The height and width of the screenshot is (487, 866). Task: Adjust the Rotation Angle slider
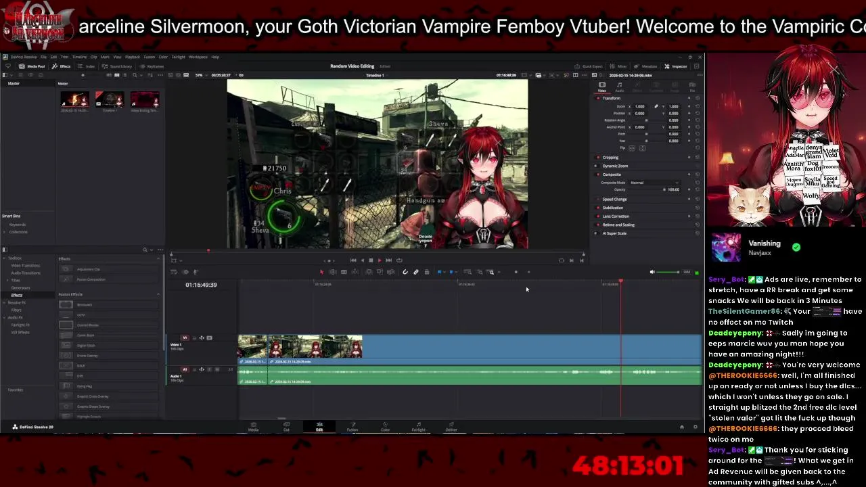646,120
